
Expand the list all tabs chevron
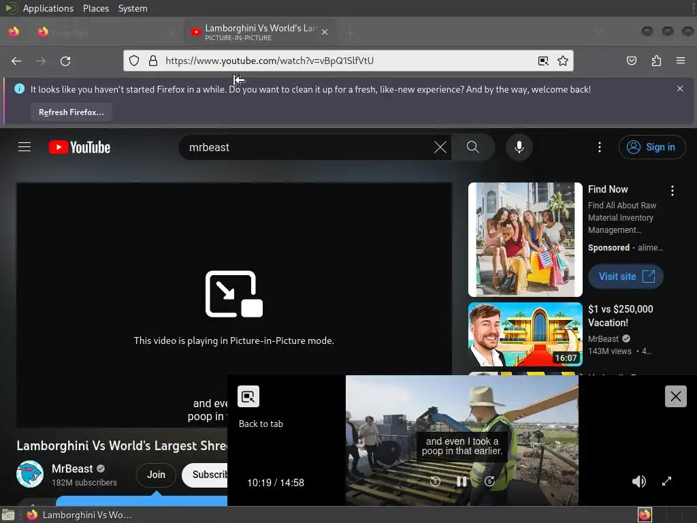598,32
